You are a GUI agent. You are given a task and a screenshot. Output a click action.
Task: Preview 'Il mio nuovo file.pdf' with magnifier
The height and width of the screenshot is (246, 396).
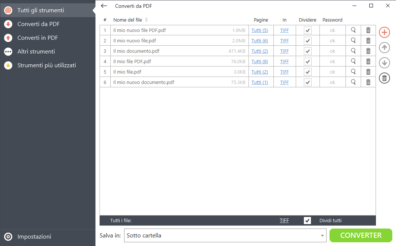353,41
